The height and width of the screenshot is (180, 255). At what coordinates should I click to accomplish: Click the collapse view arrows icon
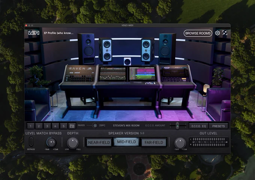click(225, 33)
